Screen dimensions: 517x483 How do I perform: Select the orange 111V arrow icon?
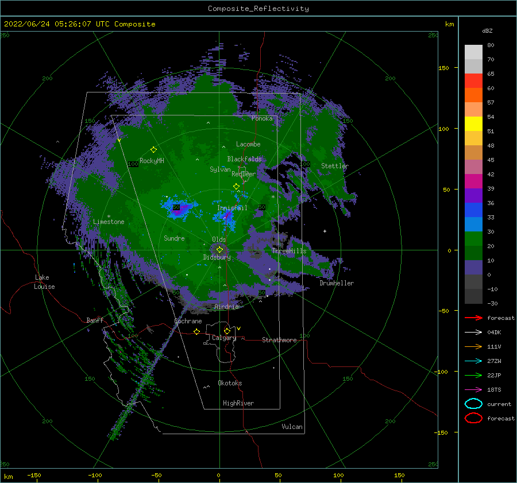point(473,346)
